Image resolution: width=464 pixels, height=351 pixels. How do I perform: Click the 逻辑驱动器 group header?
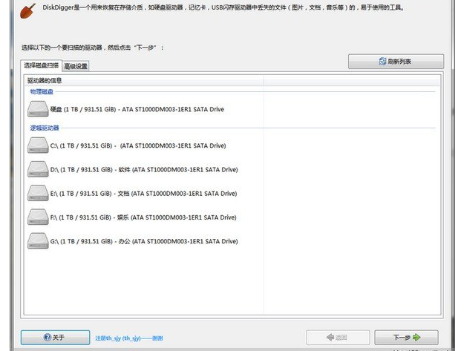pyautogui.click(x=45, y=128)
